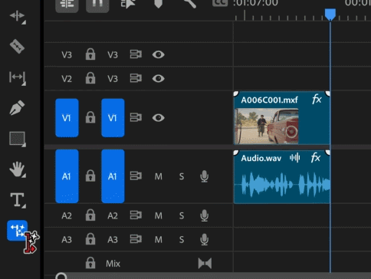Select the Razor tool
The image size is (371, 279).
[17, 47]
